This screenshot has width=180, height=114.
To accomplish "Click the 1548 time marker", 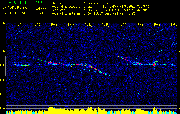I will pos(140,24).
